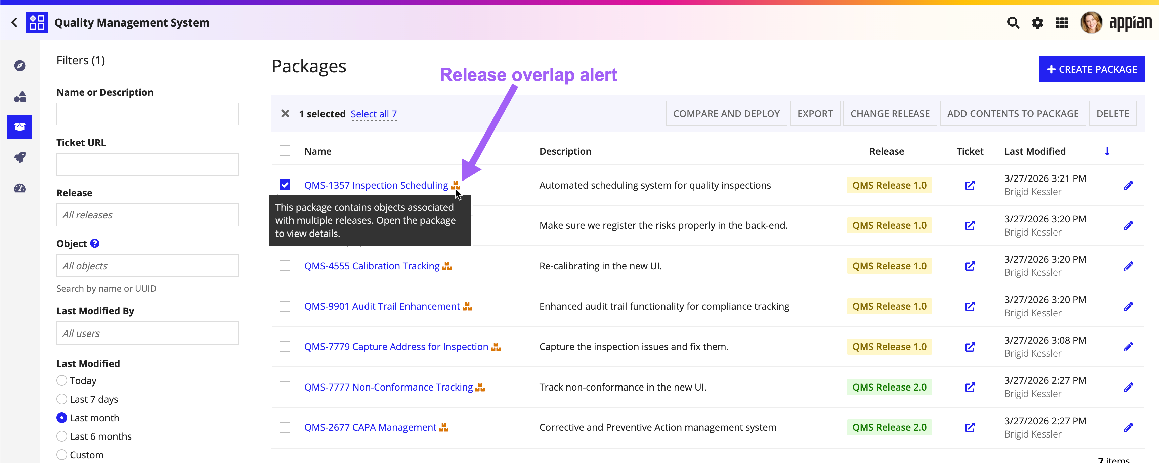Edit QMS-9901 Audit Trail Enhancement with pencil
The height and width of the screenshot is (463, 1159).
1128,307
